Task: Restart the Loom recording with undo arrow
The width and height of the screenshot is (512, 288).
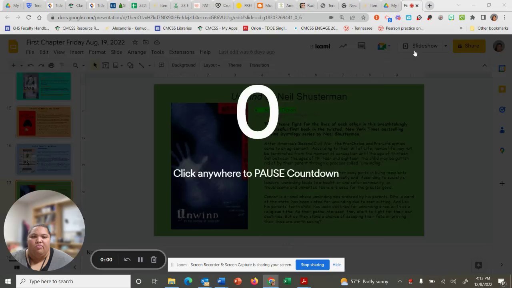Action: click(x=127, y=260)
